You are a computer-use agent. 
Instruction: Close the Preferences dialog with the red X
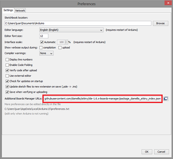point(168,3)
